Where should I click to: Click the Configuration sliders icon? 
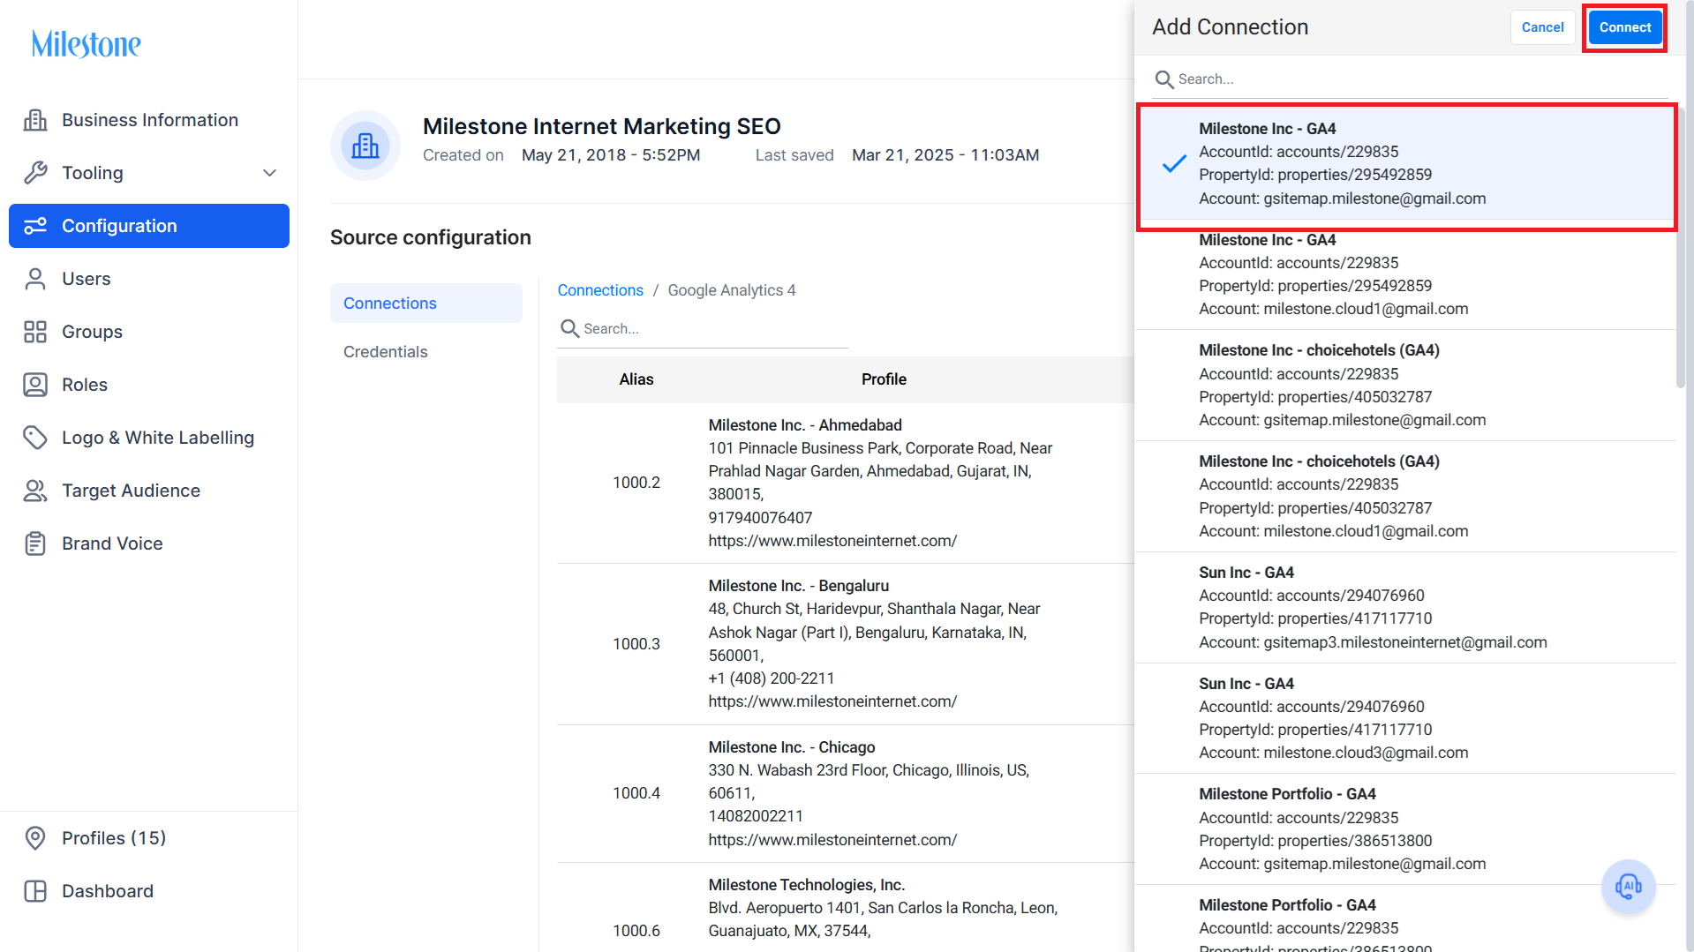pyautogui.click(x=35, y=226)
